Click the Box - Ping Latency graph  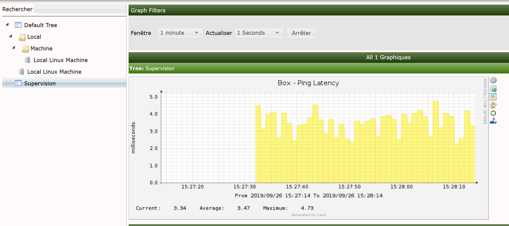(x=309, y=148)
